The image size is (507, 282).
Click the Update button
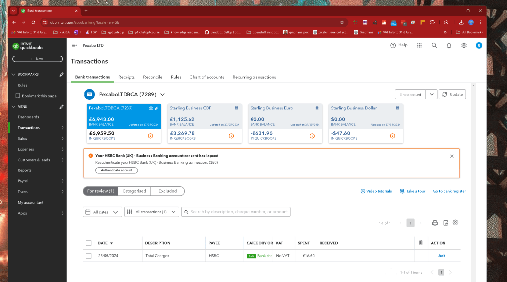coord(452,94)
